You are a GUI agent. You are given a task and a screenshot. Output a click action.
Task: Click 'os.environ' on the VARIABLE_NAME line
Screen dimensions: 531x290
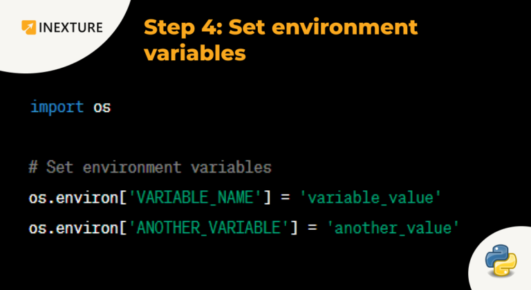[73, 198]
